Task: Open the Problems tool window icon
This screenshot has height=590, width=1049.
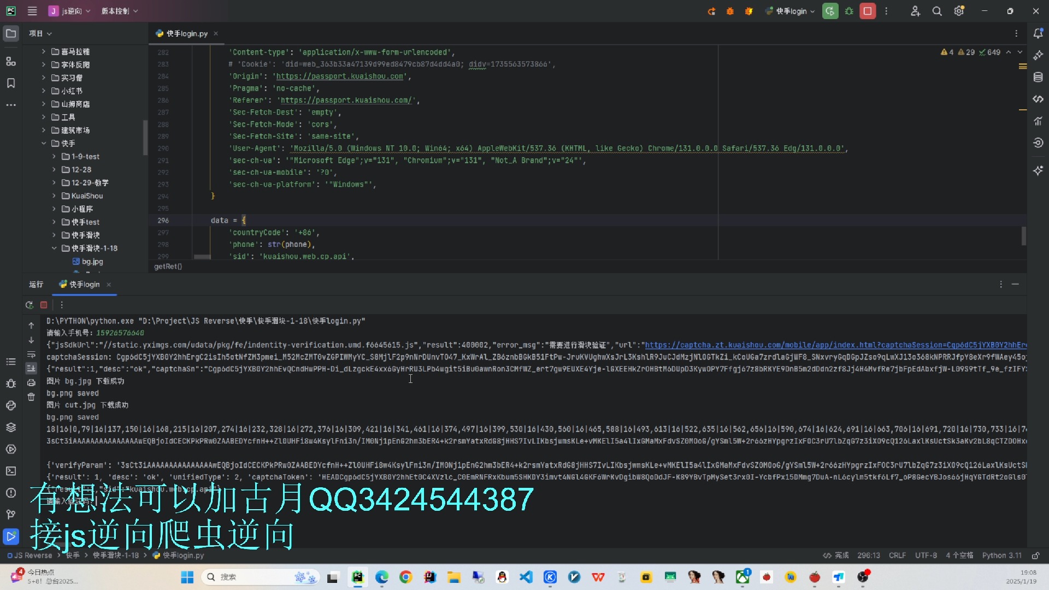Action: click(11, 493)
